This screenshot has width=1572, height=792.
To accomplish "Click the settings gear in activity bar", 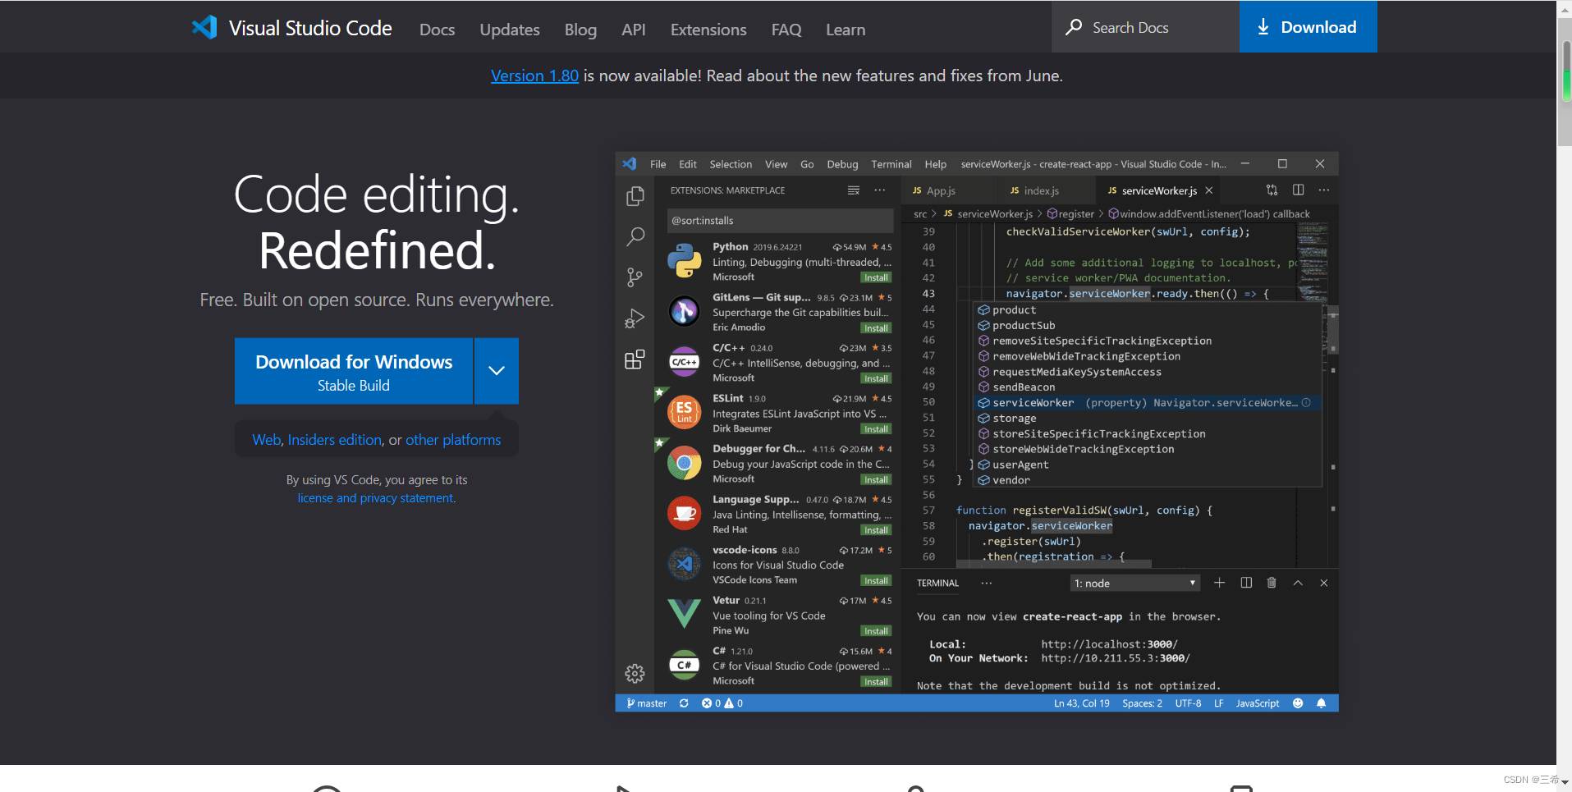I will (x=635, y=674).
